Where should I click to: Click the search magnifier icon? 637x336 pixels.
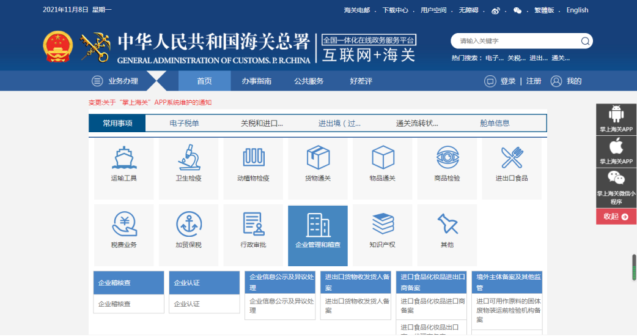point(584,41)
